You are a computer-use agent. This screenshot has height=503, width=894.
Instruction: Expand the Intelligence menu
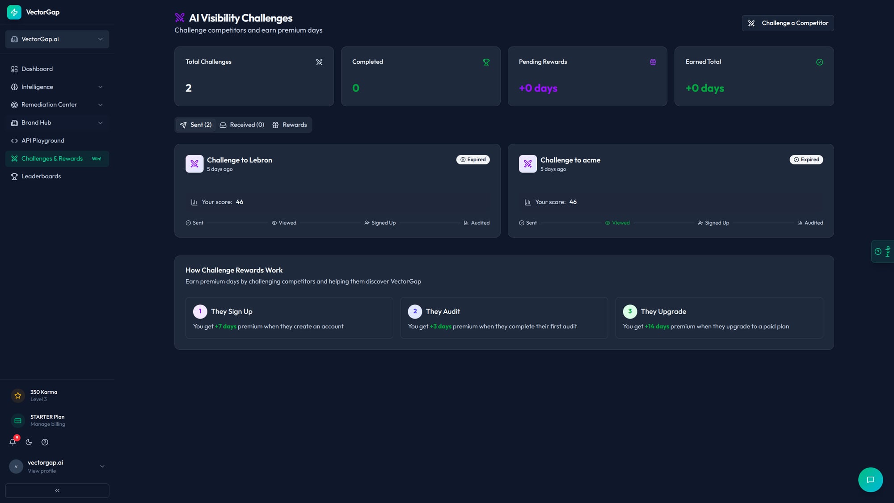pos(57,87)
